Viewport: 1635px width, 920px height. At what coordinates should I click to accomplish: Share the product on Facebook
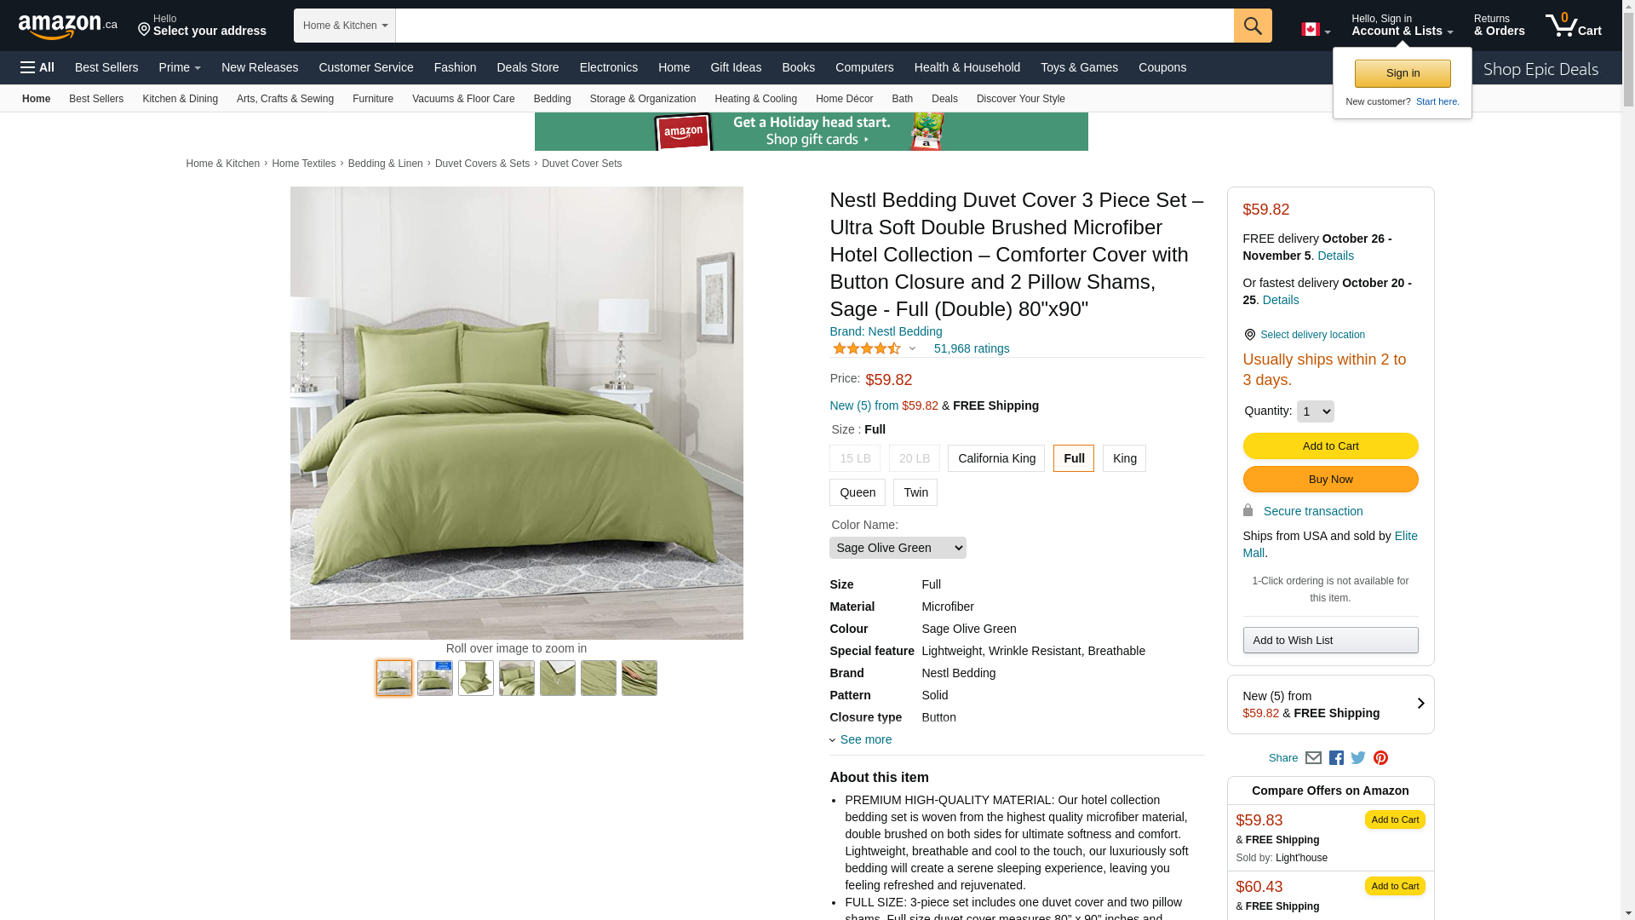[x=1336, y=758]
